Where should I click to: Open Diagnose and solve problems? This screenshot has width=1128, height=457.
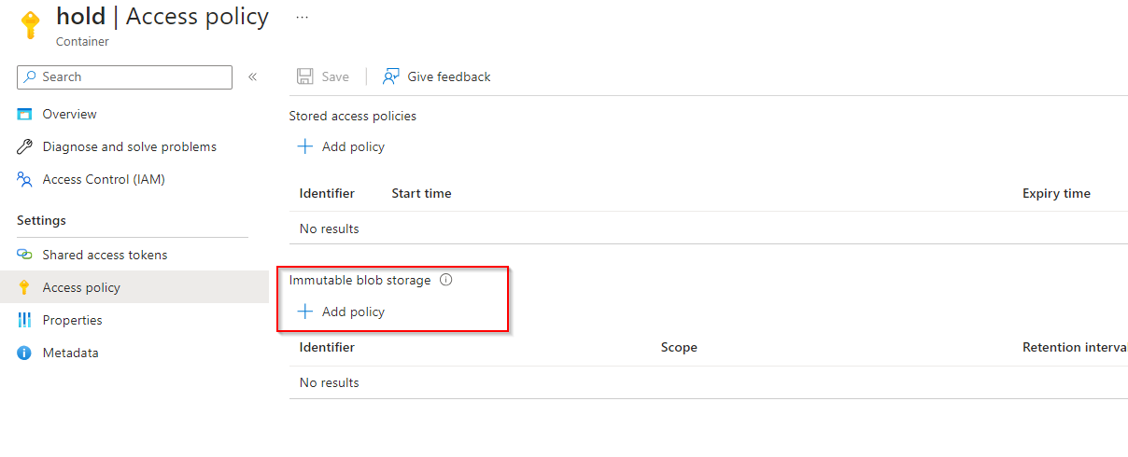coord(129,146)
